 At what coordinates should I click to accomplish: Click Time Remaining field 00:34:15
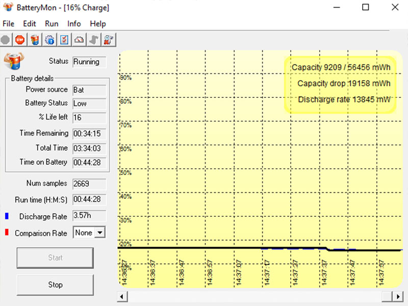tap(89, 134)
